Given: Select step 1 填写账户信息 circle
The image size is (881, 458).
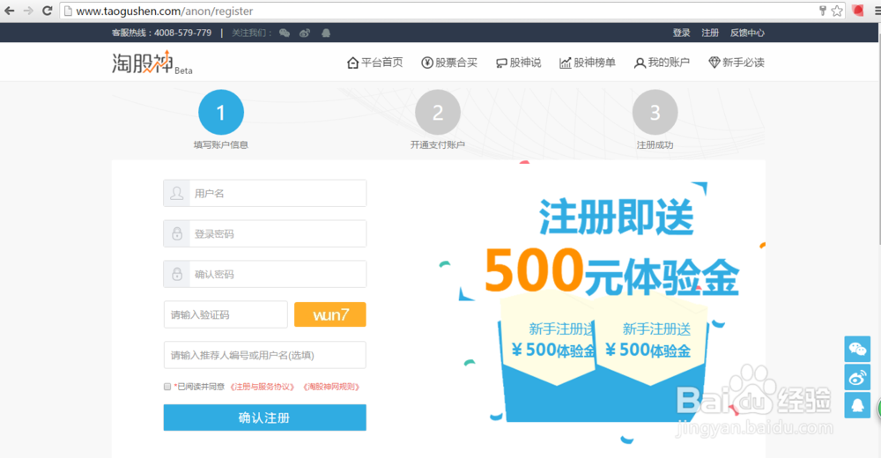Looking at the screenshot, I should pyautogui.click(x=221, y=113).
